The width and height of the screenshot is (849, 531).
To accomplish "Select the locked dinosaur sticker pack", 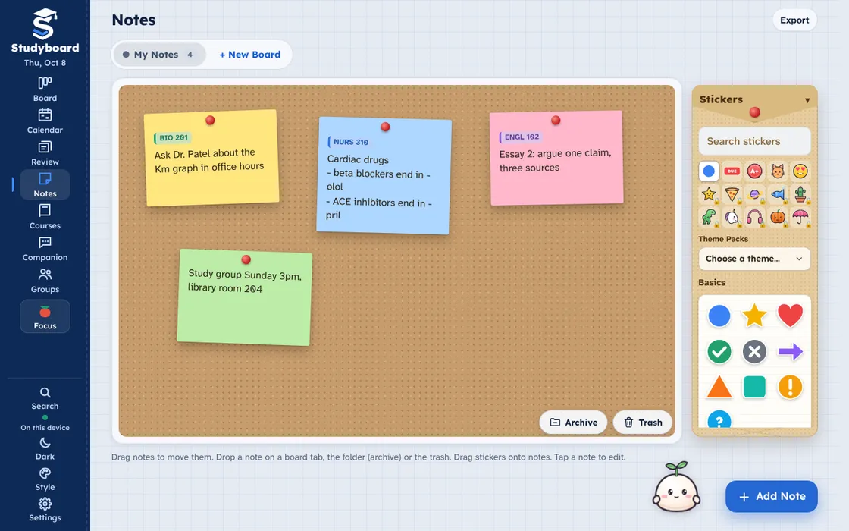I will pos(709,217).
